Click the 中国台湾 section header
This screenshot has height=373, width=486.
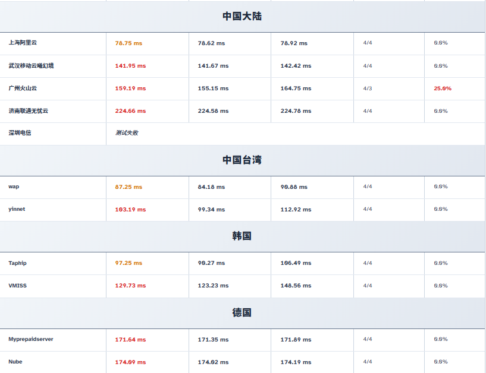[x=242, y=160]
